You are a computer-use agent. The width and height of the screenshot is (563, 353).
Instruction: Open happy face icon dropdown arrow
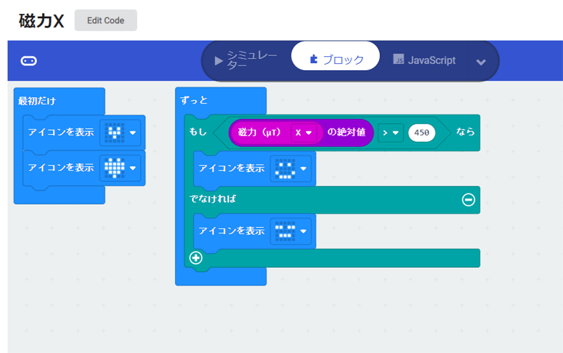click(x=303, y=168)
